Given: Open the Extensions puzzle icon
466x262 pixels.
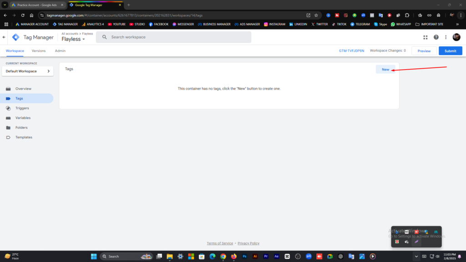Looking at the screenshot, I should tap(407, 15).
